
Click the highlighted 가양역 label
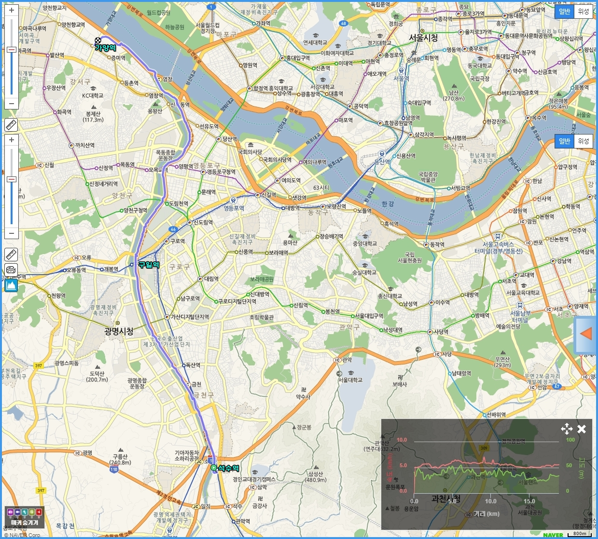point(105,48)
